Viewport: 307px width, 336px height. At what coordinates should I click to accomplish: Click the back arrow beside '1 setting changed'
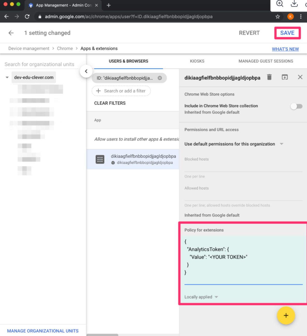tap(11, 33)
